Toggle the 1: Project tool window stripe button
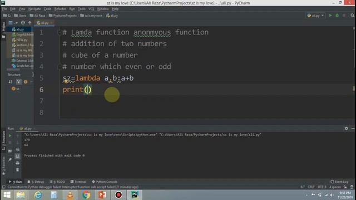The width and height of the screenshot is (356, 200). [x=3, y=30]
